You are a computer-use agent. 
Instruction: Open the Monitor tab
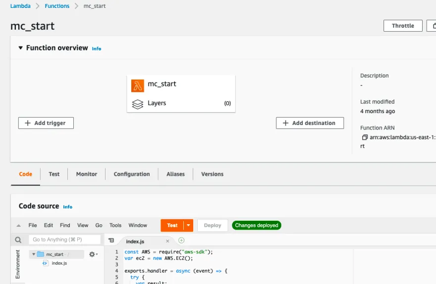pyautogui.click(x=87, y=174)
